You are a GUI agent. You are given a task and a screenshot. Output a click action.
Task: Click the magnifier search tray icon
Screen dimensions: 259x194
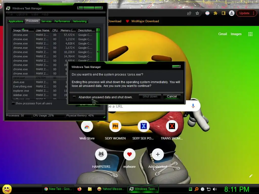197,189
